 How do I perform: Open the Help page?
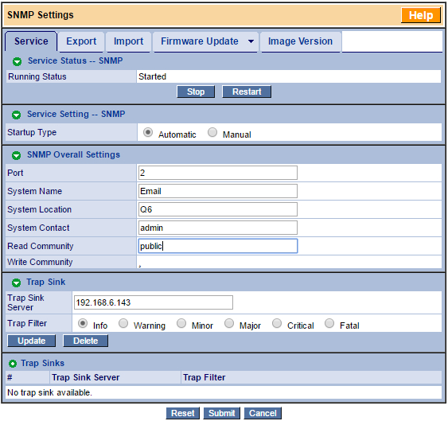[421, 15]
